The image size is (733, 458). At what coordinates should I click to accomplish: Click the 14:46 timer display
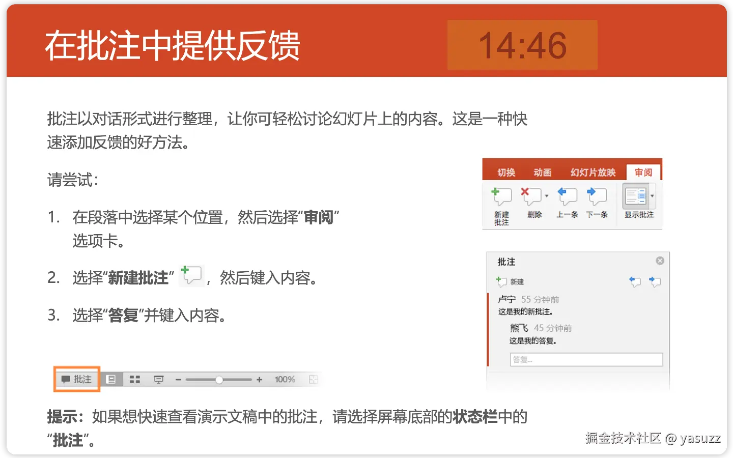[522, 45]
